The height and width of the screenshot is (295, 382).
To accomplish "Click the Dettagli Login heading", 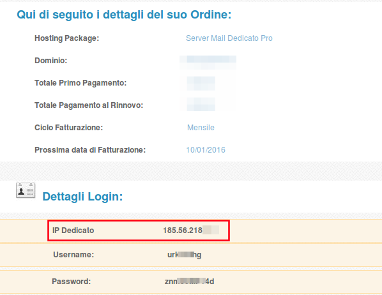I will click(82, 197).
